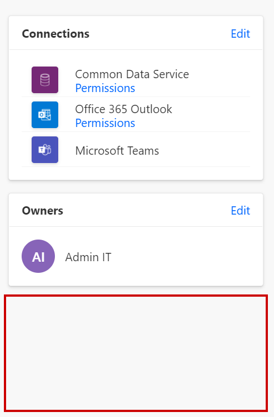Select the Office 365 Outlook connection name

(x=124, y=109)
